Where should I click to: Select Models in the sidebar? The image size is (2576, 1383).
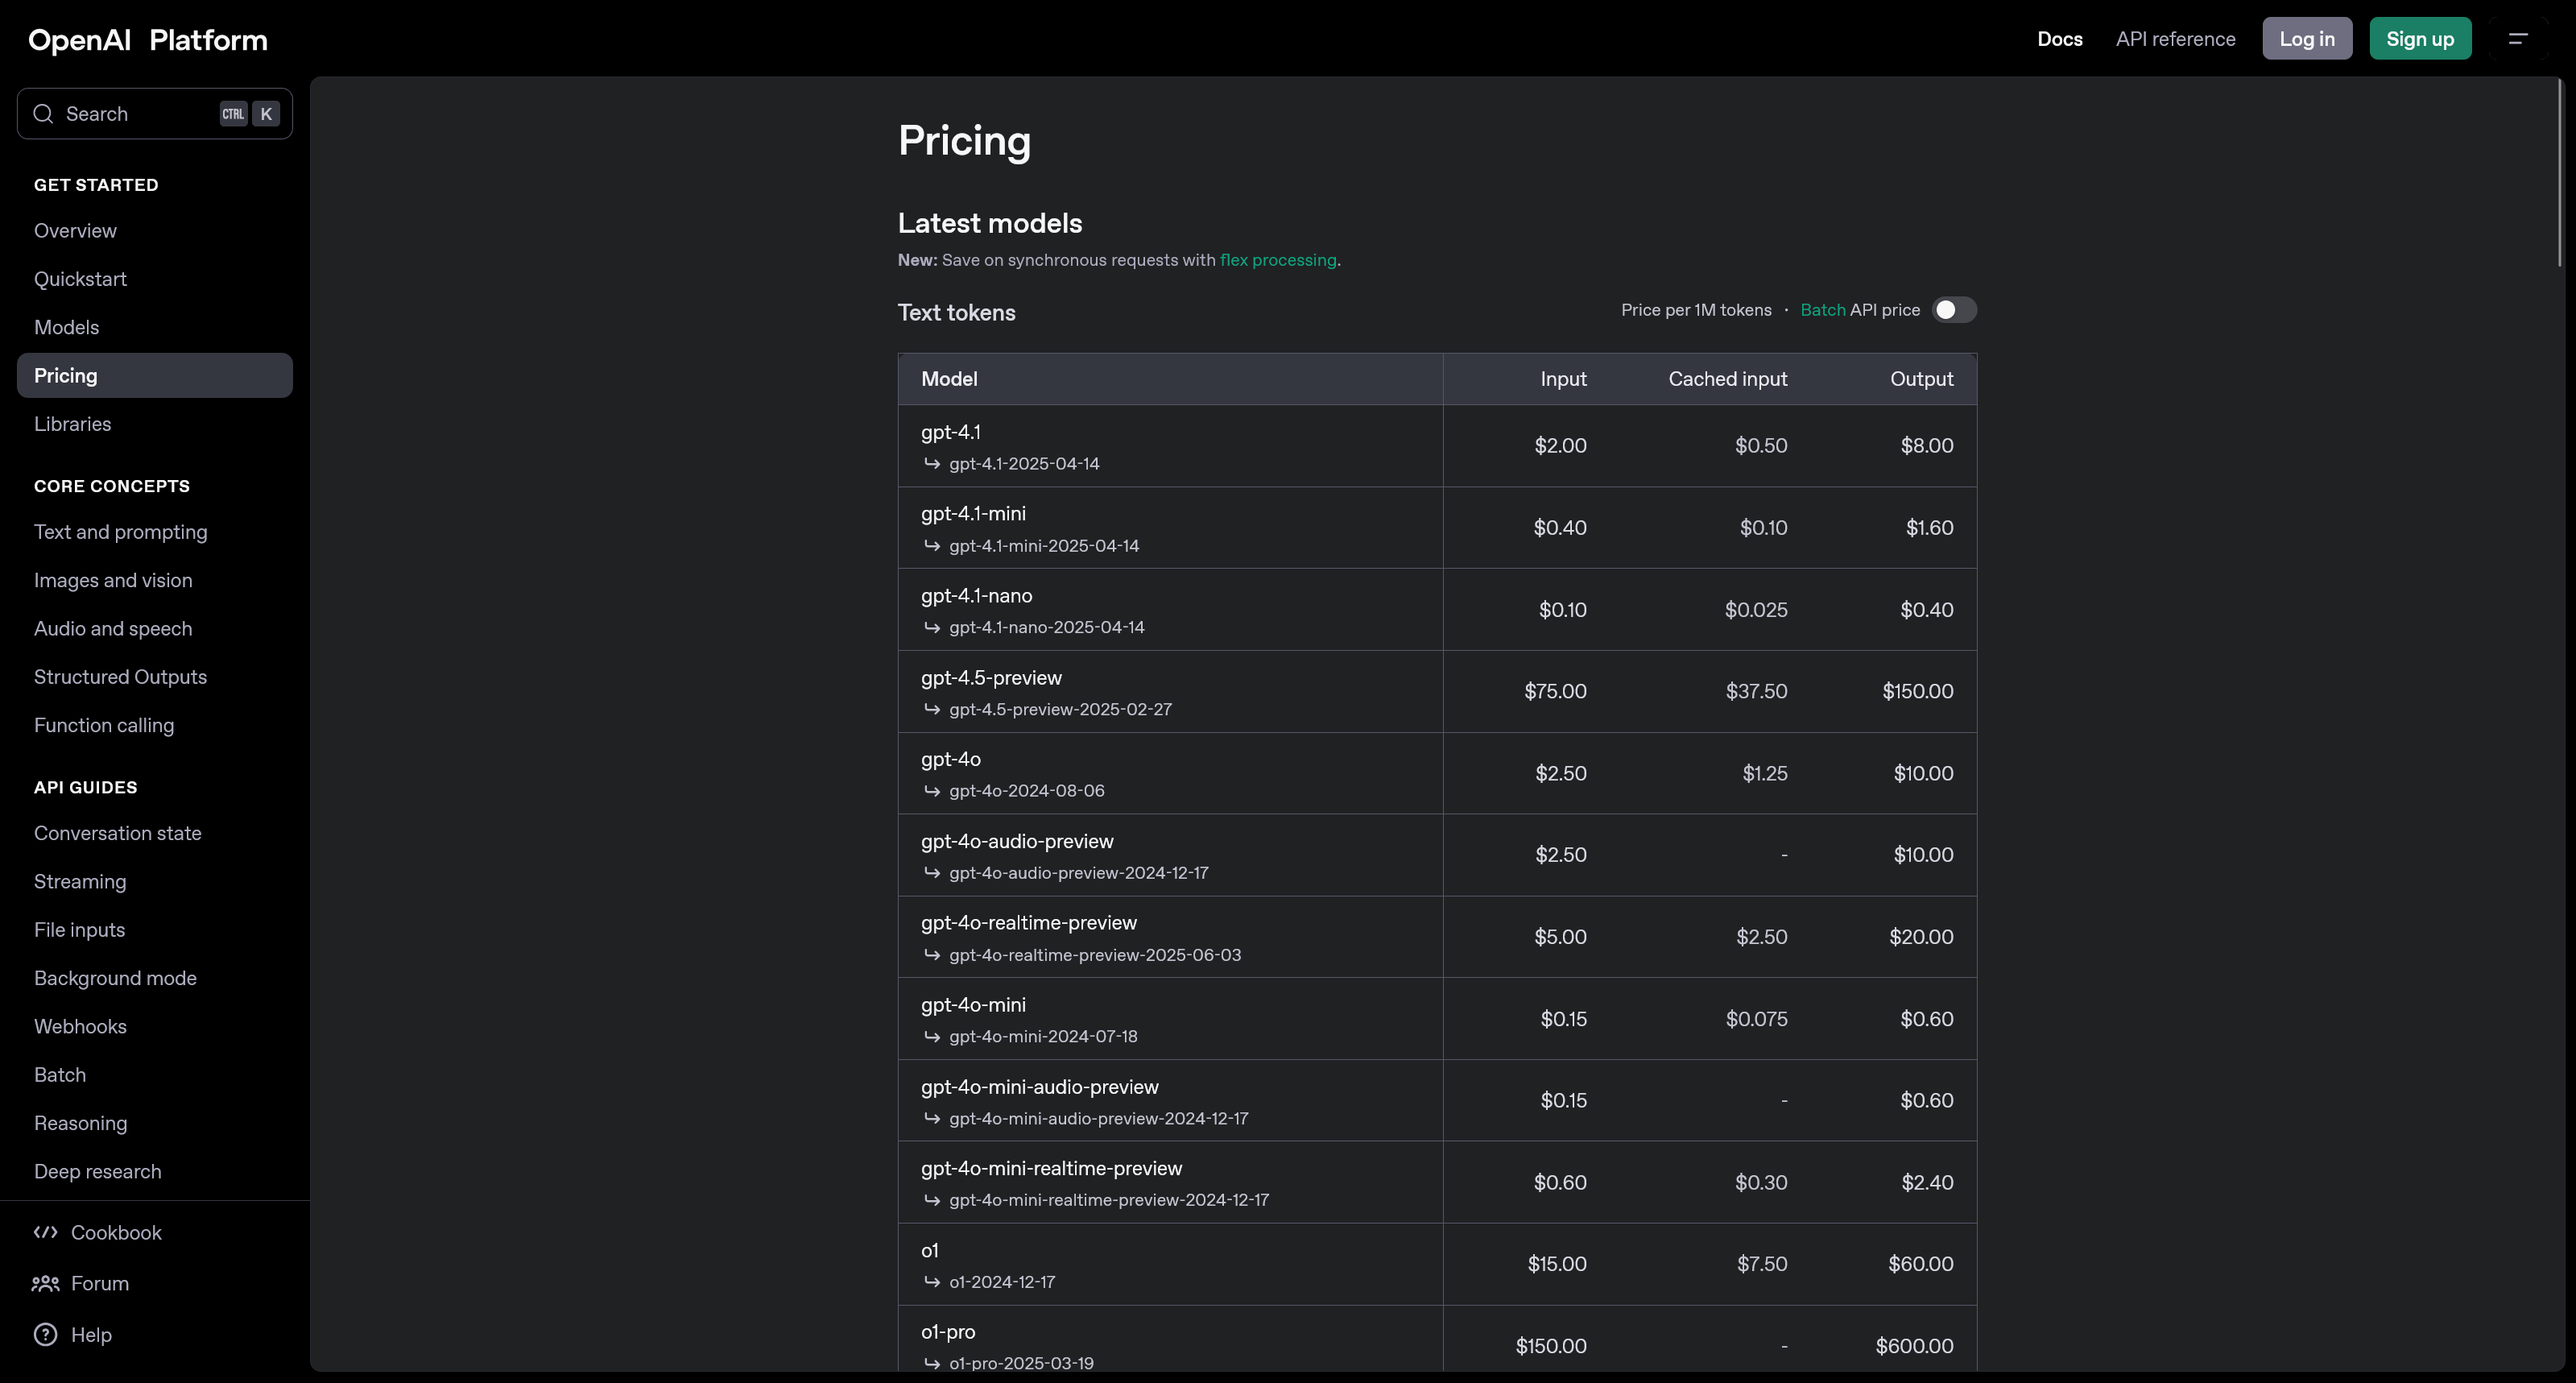coord(66,327)
